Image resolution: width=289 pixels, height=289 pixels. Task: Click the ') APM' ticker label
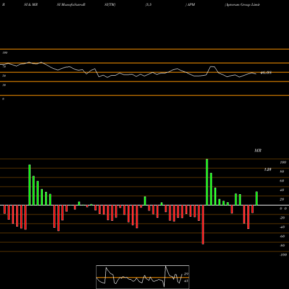pyautogui.click(x=190, y=5)
